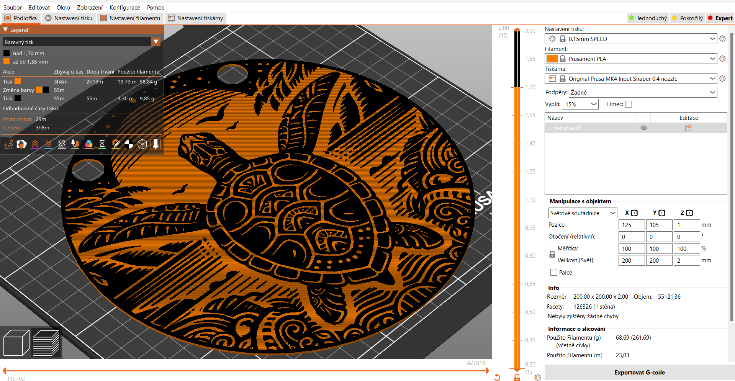The width and height of the screenshot is (735, 381).
Task: Toggle retractions display (down arrows icon)
Action: (x=48, y=144)
